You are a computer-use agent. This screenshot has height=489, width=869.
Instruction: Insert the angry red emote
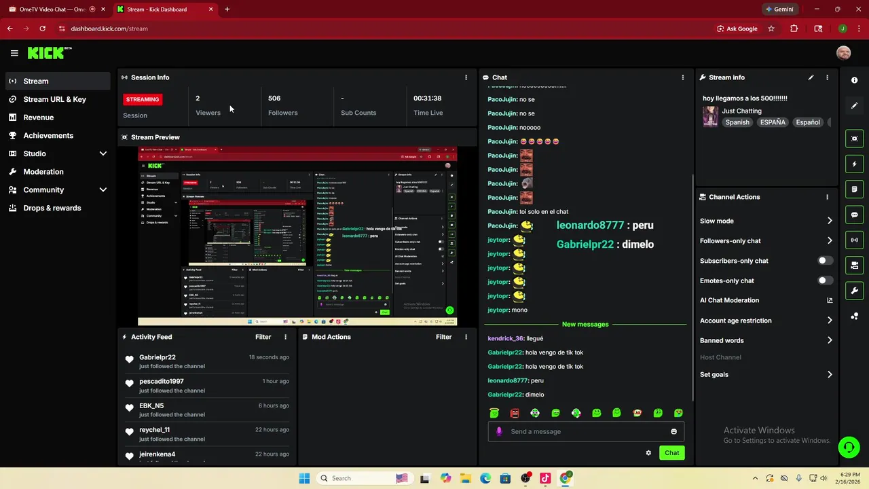(515, 413)
